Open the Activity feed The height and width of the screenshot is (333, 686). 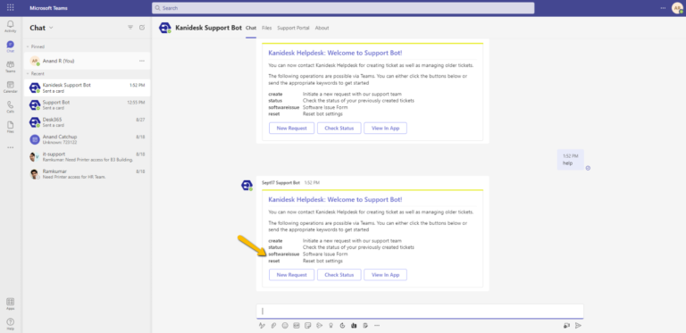pos(10,26)
